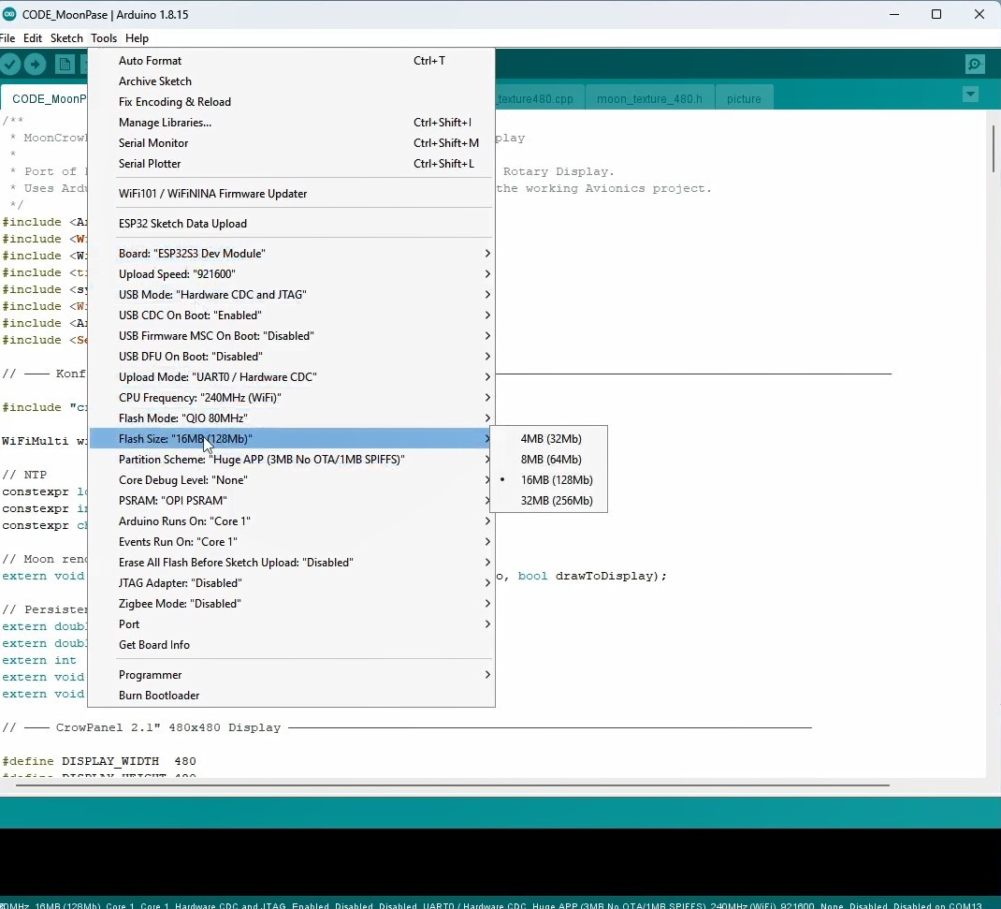1001x909 pixels.
Task: Expand the Upload Speed 921600 submenu
Action: tap(292, 274)
